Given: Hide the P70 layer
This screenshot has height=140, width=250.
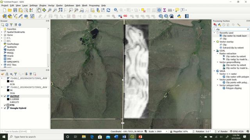Looking at the screenshot, I should pos(5,105).
